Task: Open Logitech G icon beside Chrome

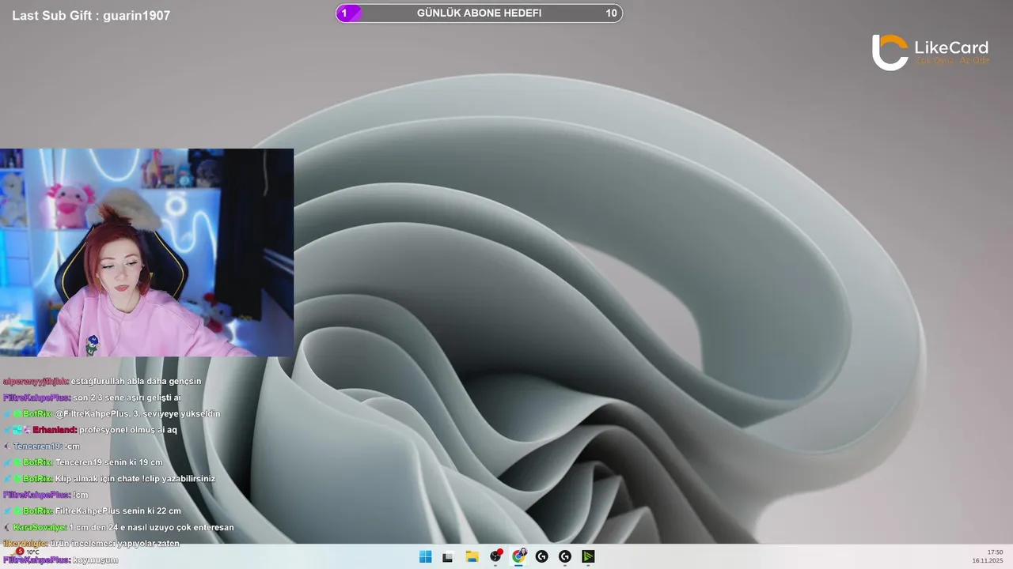Action: 541,556
